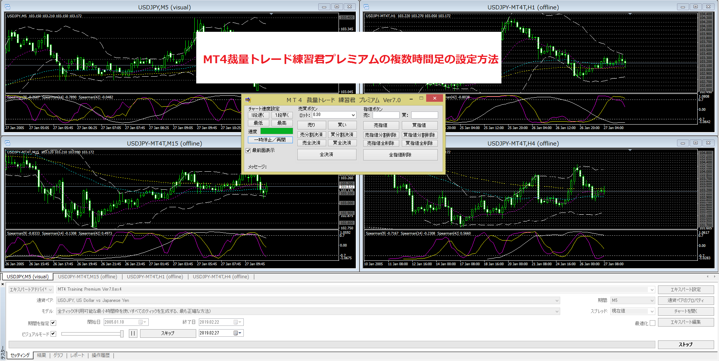This screenshot has height=361, width=719.
Task: Click the 売り sell button
Action: tap(312, 125)
